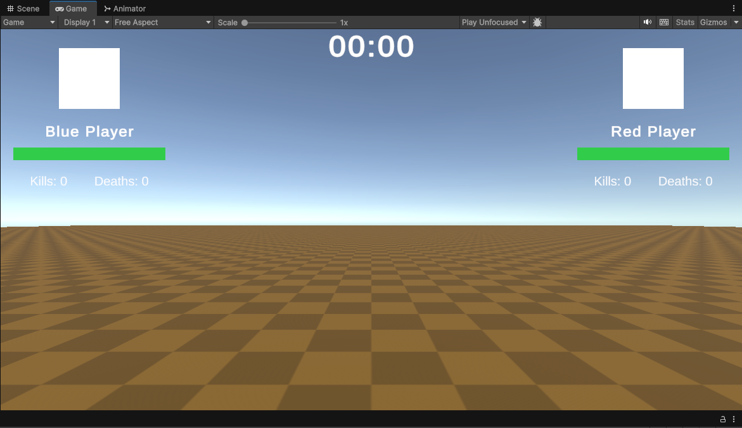
Task: Mute audio with the speaker icon
Action: (648, 22)
